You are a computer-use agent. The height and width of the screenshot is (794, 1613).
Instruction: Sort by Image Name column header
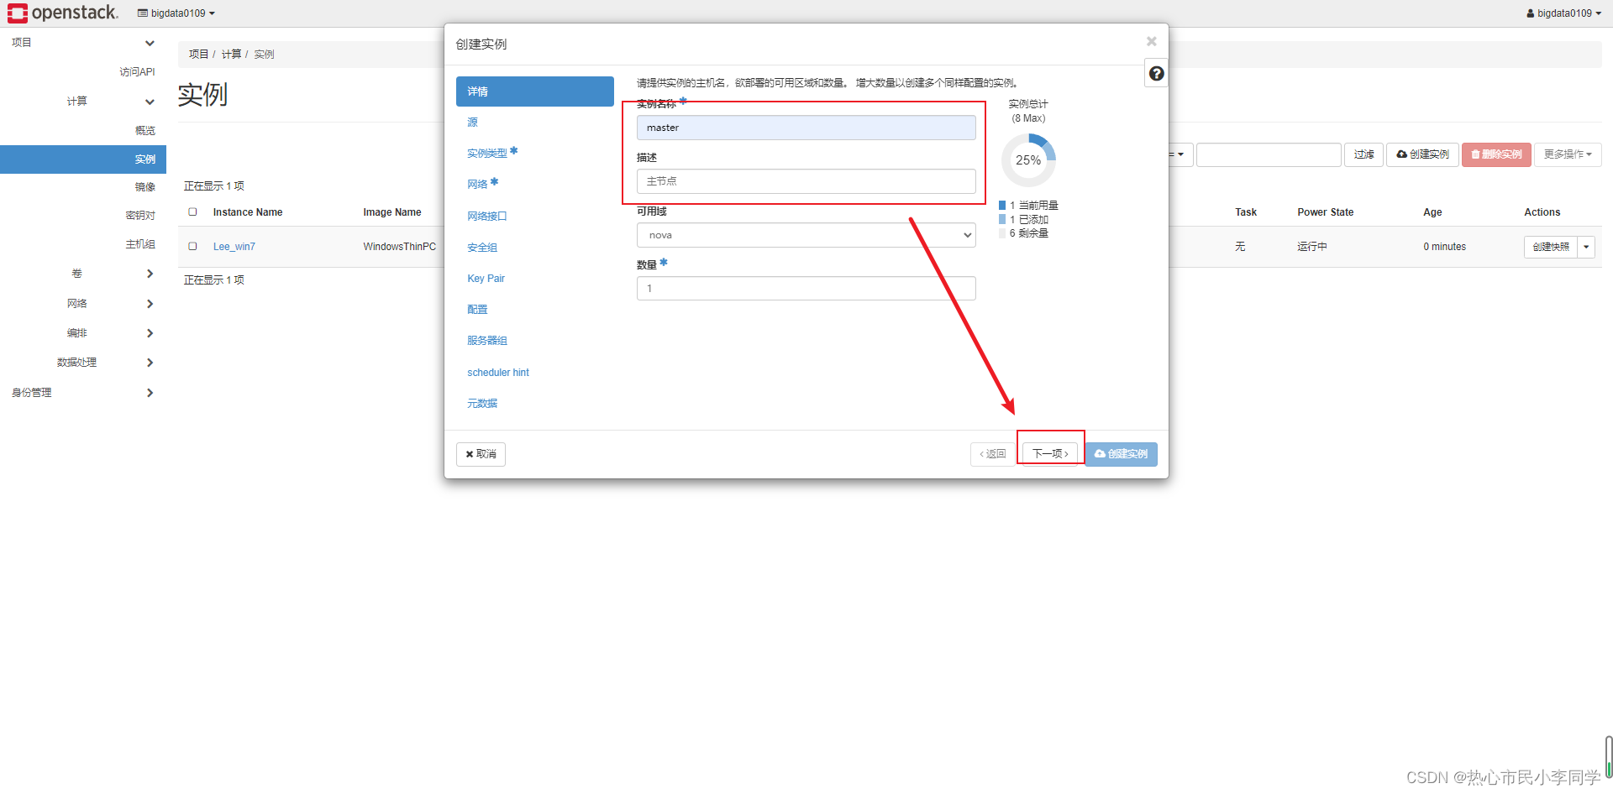pos(392,212)
